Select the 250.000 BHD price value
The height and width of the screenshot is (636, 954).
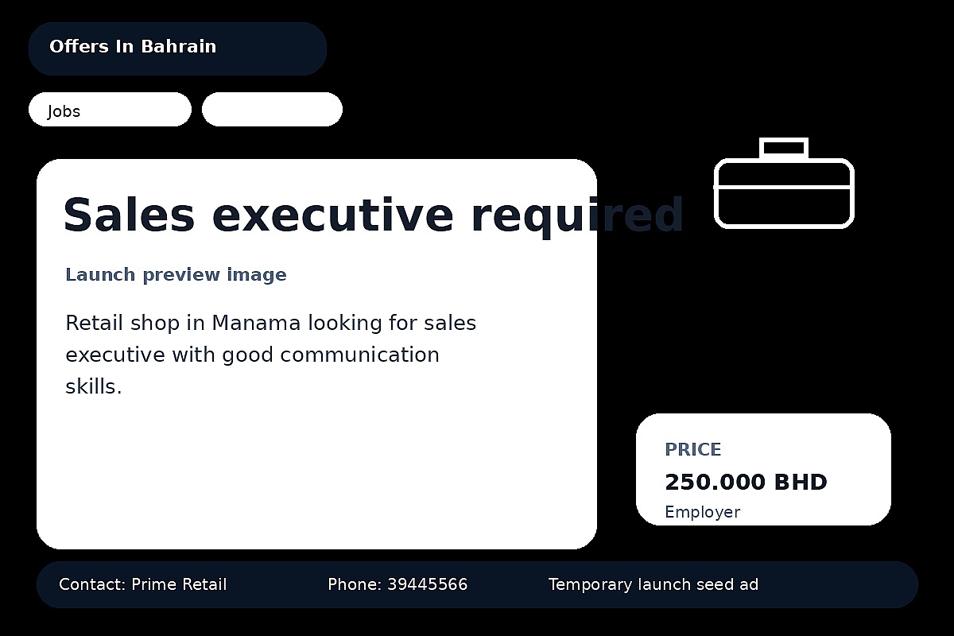[746, 482]
